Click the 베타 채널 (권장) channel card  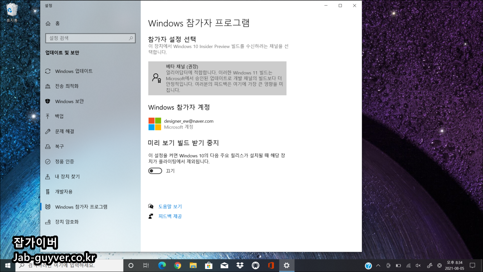click(x=217, y=78)
